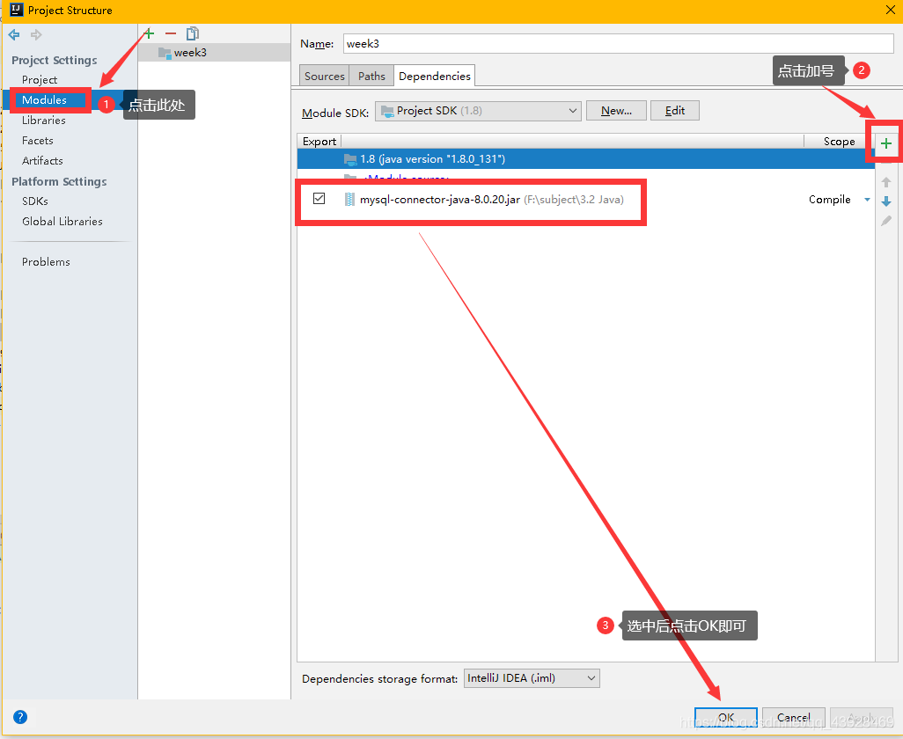Click into the module Name field

619,44
